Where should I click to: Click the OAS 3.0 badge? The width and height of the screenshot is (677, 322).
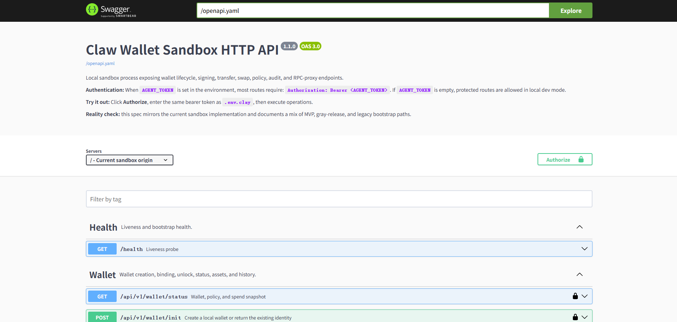coord(310,46)
